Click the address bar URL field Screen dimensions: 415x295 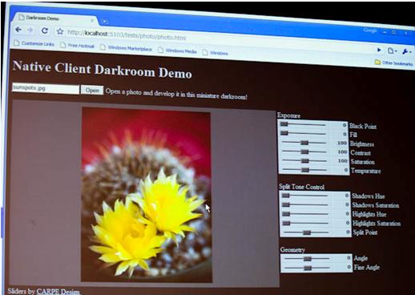coord(127,34)
